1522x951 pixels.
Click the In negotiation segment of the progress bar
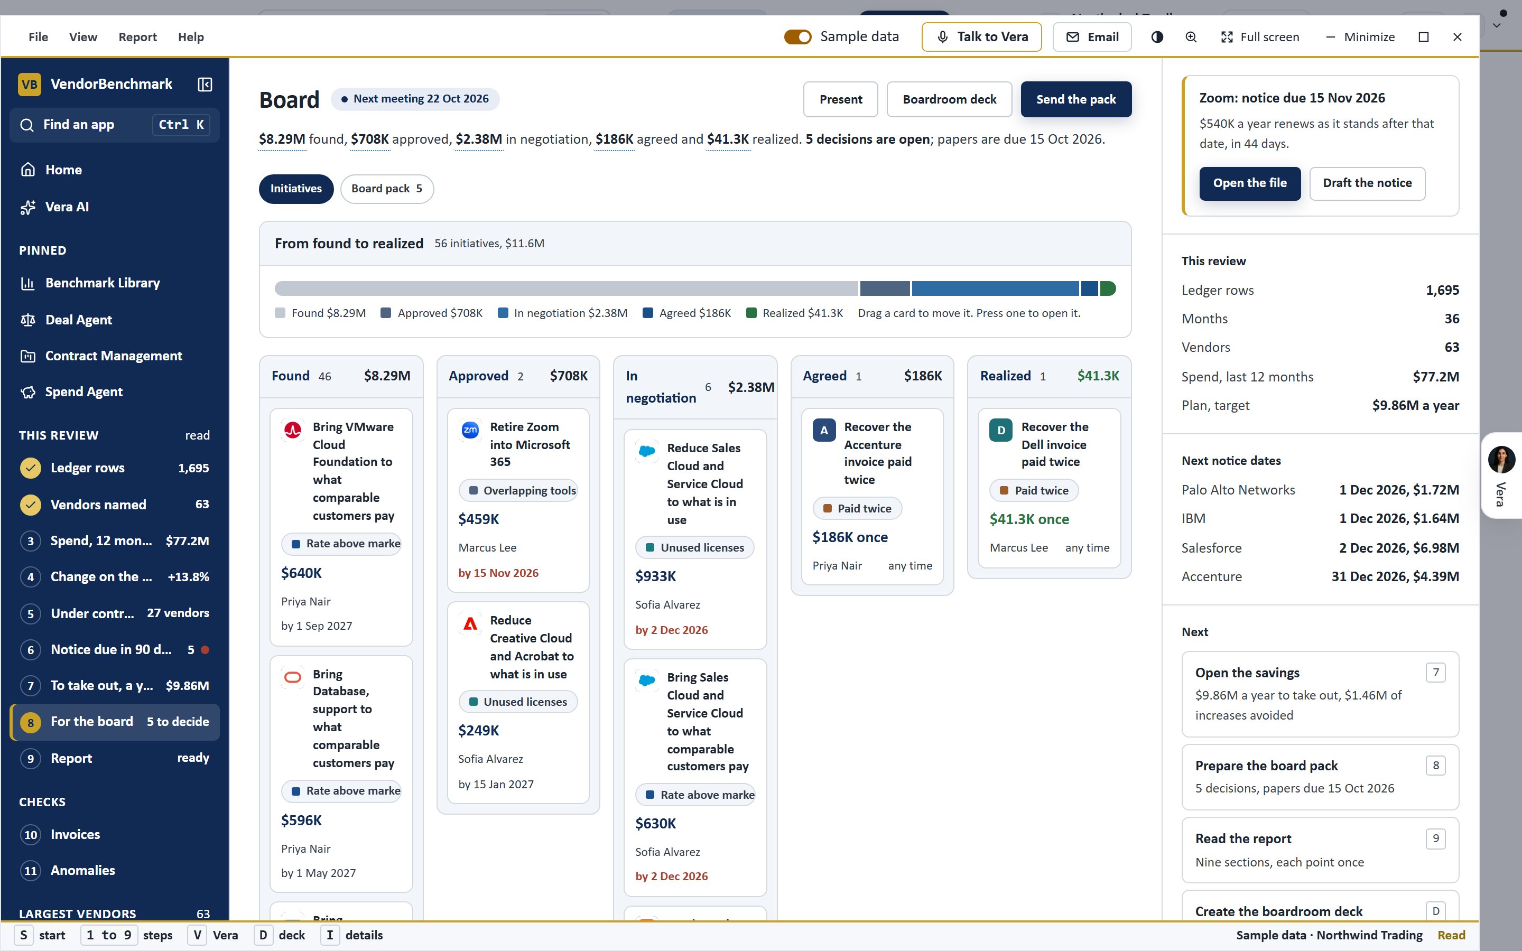(995, 288)
